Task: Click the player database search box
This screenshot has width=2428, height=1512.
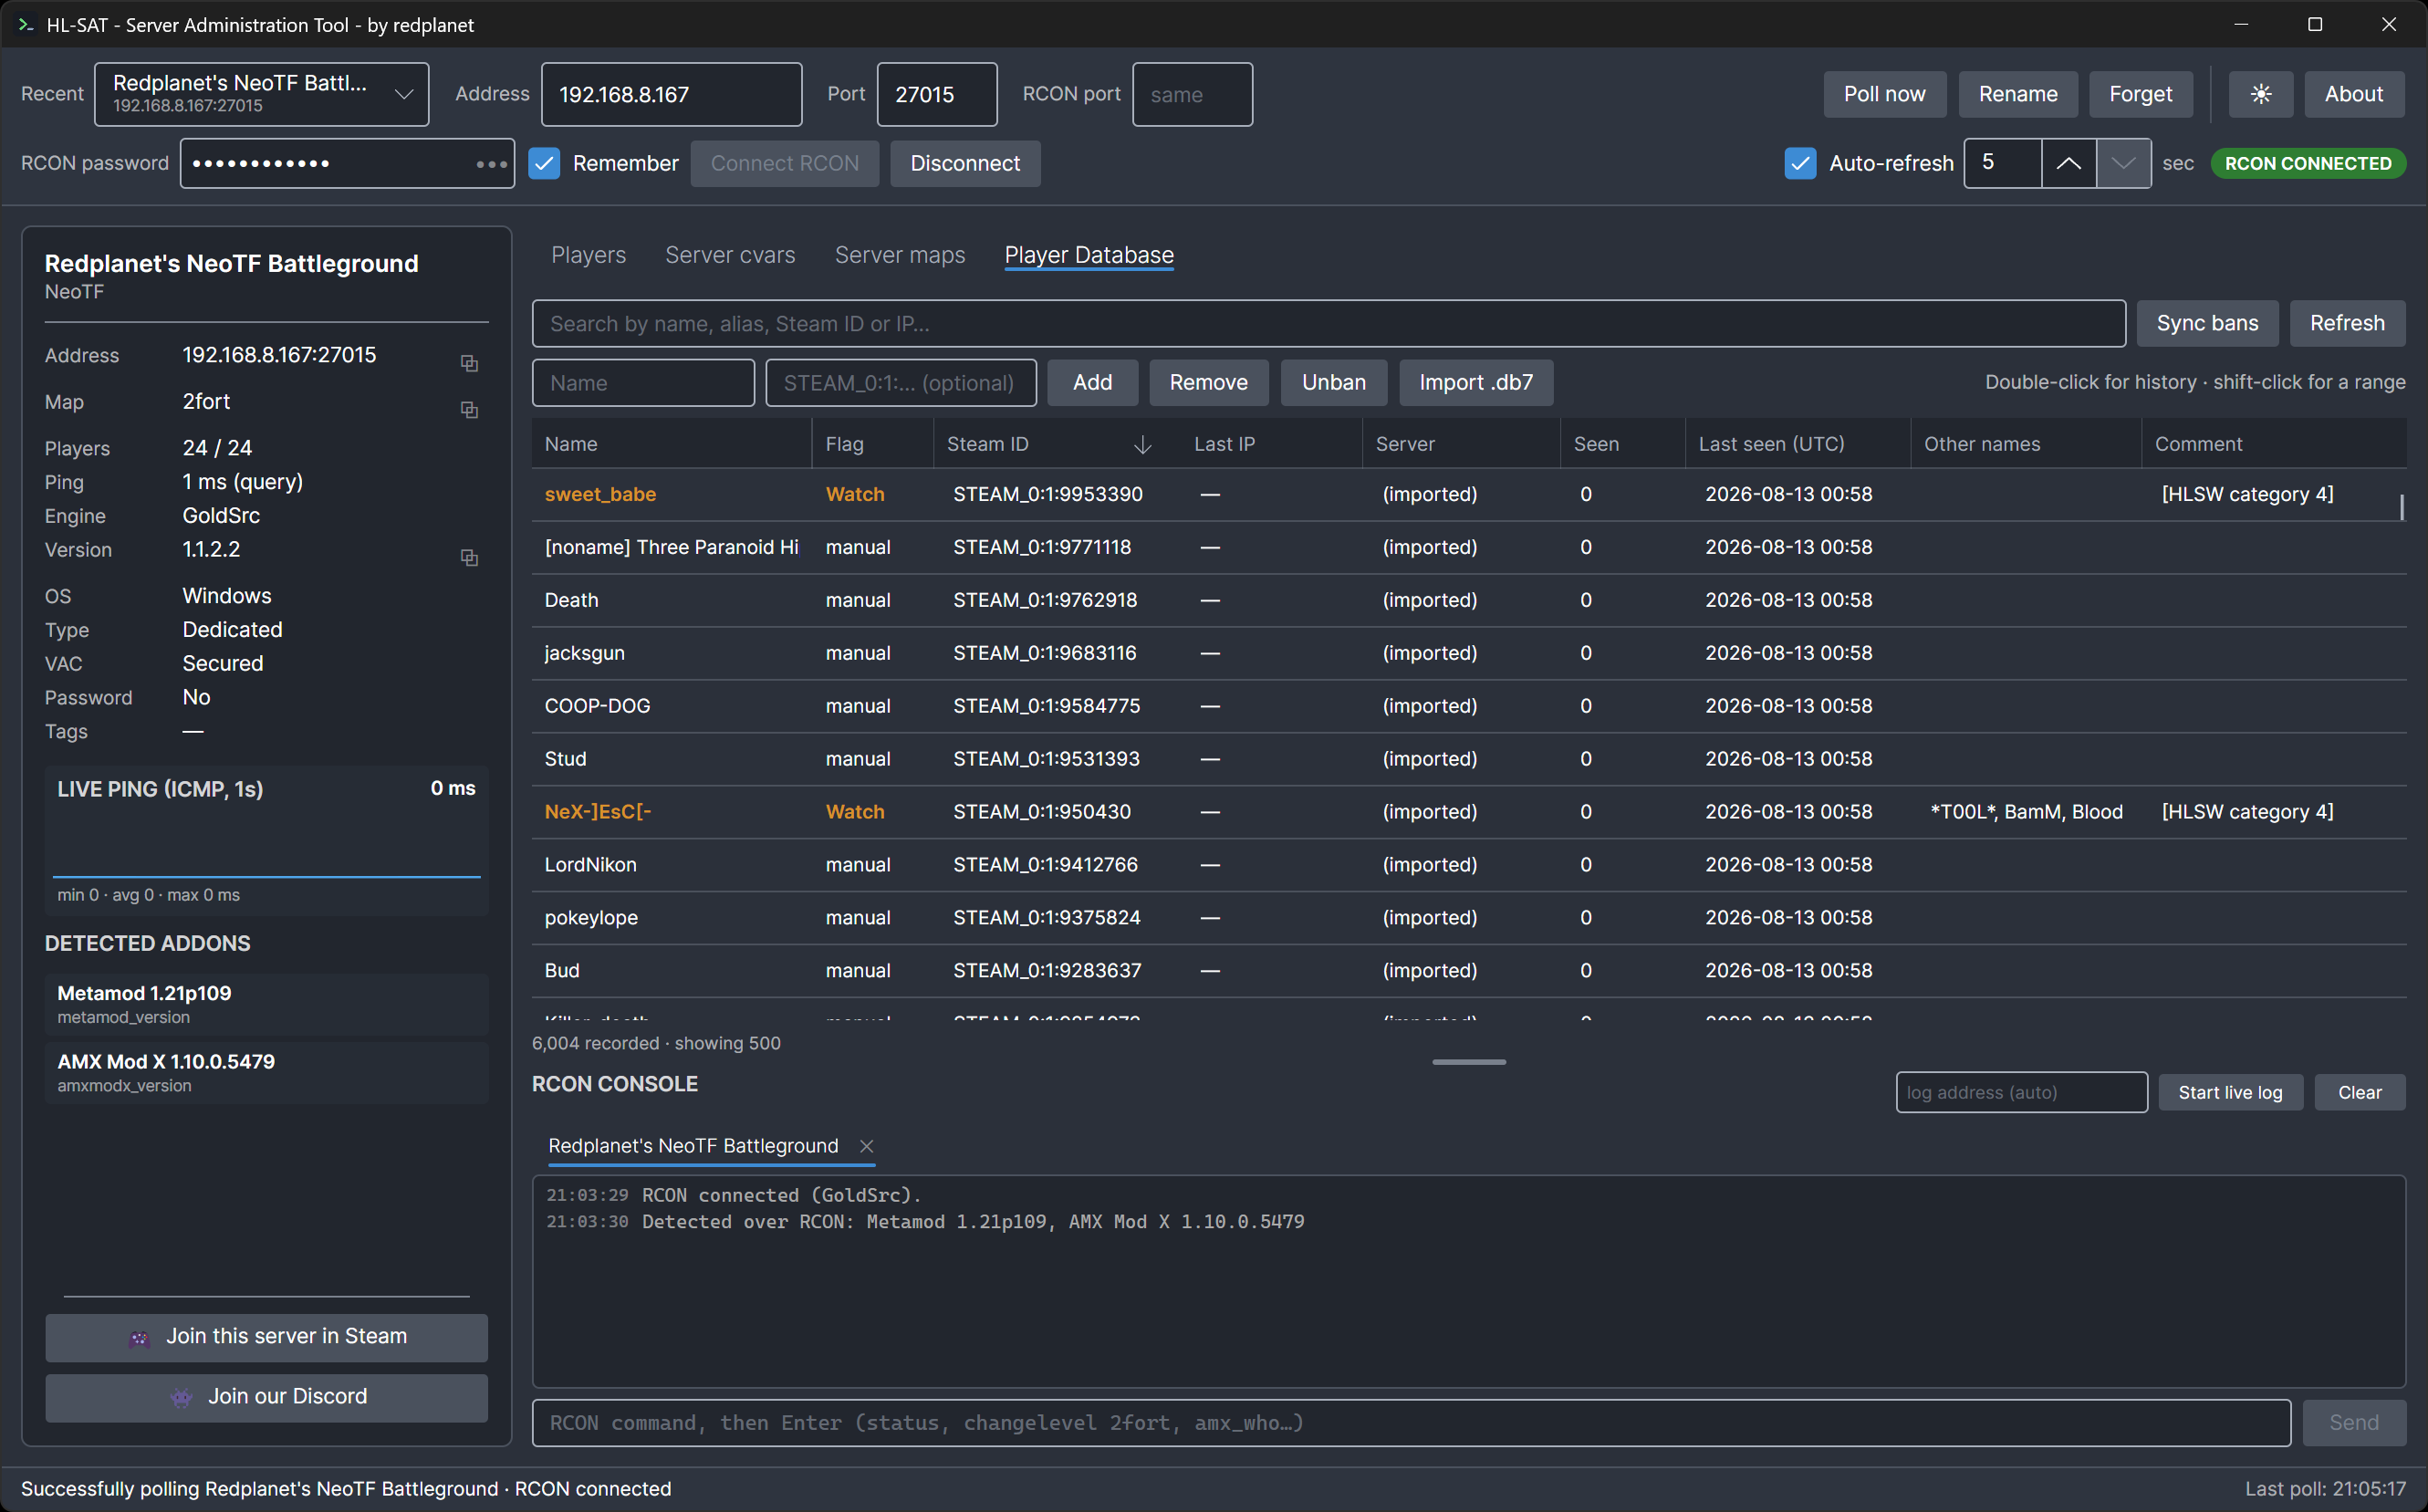Action: pyautogui.click(x=1329, y=323)
